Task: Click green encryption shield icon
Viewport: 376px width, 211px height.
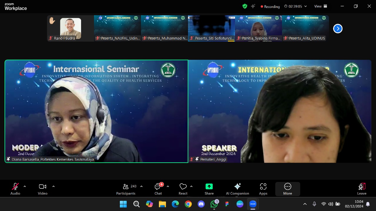Action: [245, 6]
